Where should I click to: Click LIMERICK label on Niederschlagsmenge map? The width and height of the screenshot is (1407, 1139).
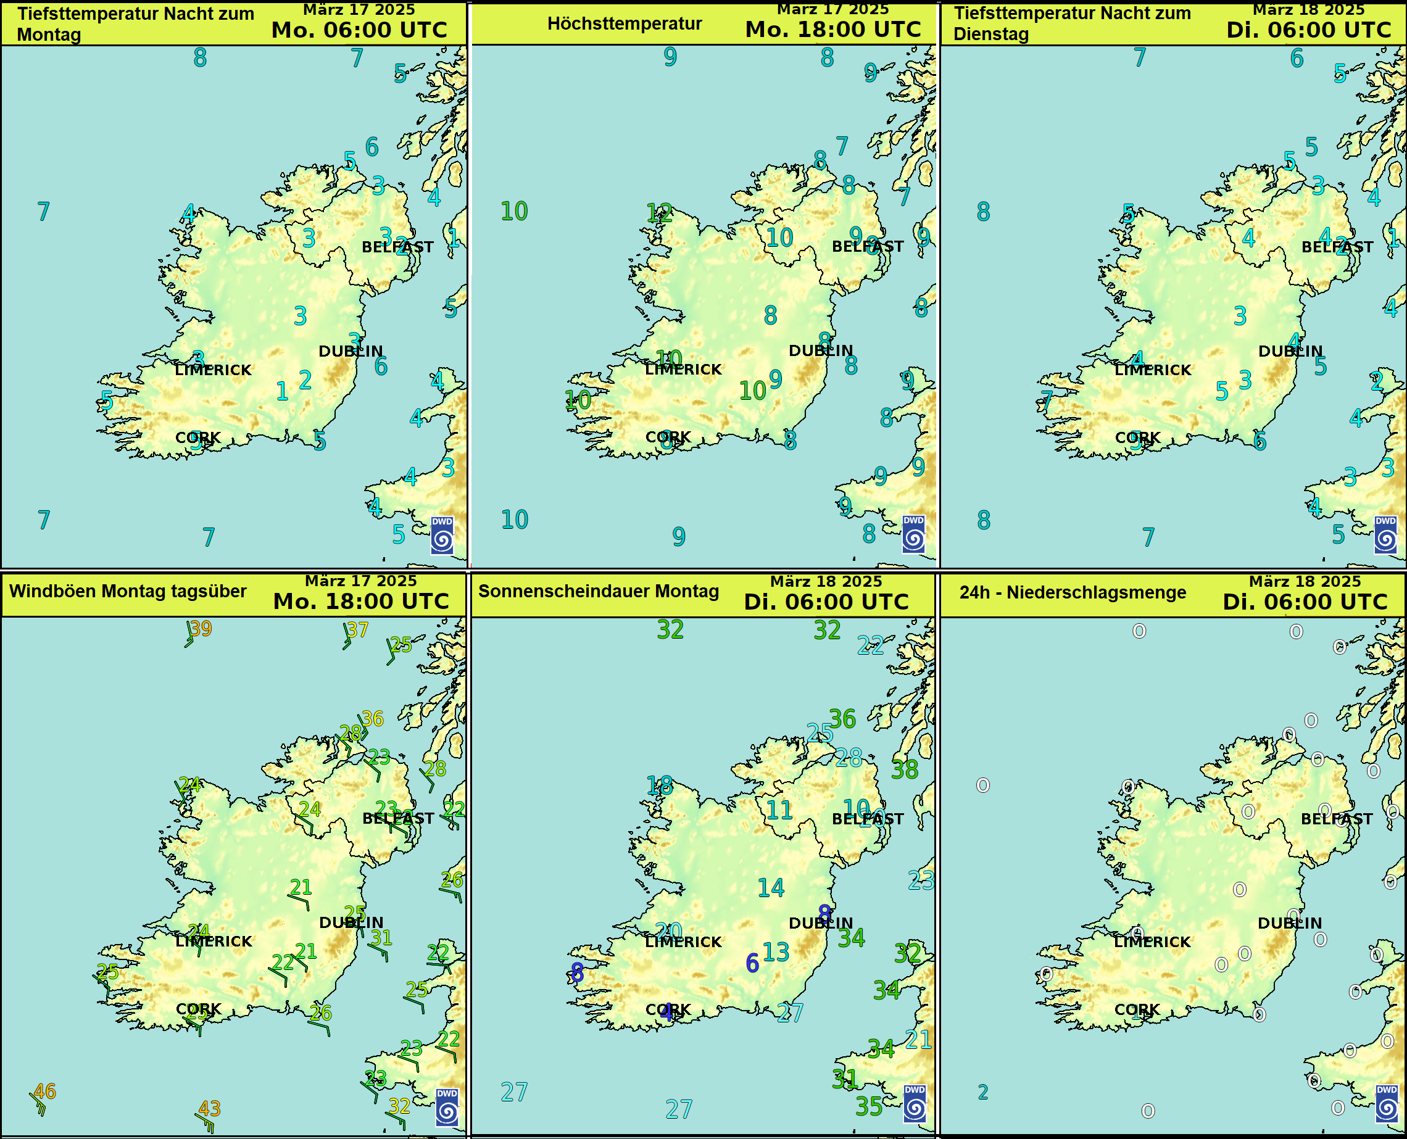click(1152, 942)
